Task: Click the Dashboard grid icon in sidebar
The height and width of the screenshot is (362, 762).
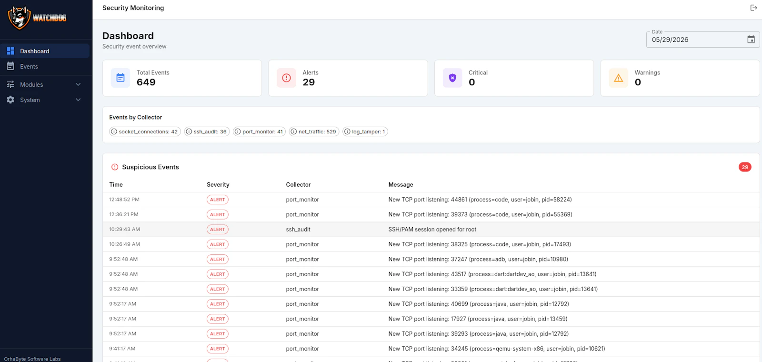Action: [x=10, y=51]
